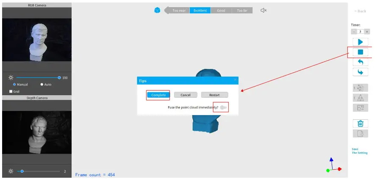
Task: Click Save The Setting link
Action: 360,151
